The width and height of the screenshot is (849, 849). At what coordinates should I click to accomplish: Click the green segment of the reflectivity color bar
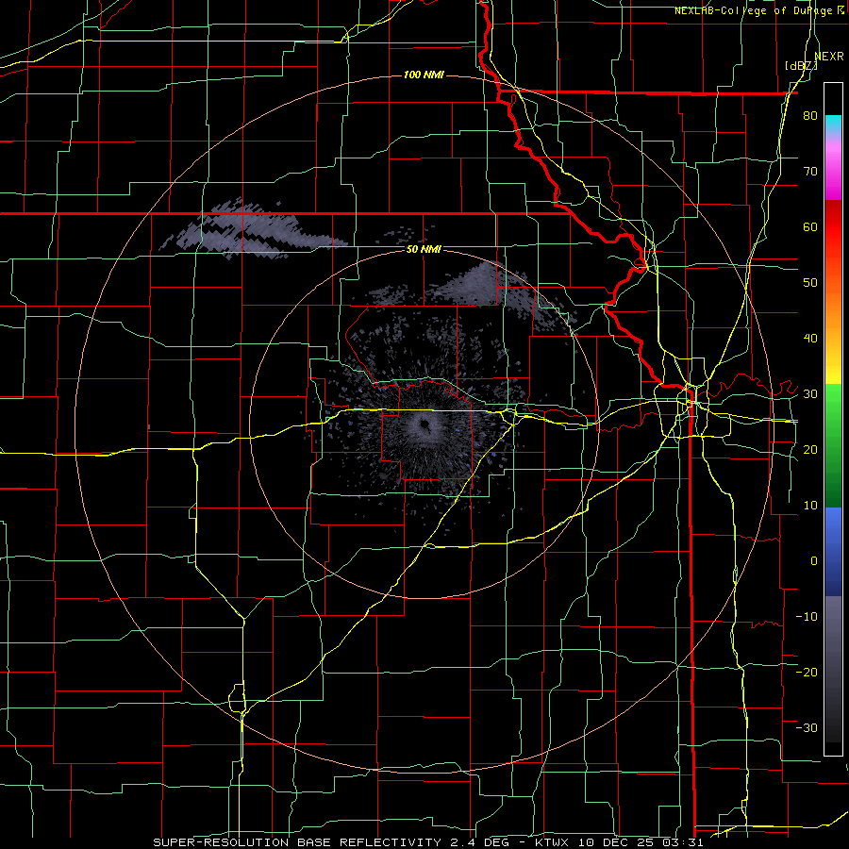tap(833, 445)
